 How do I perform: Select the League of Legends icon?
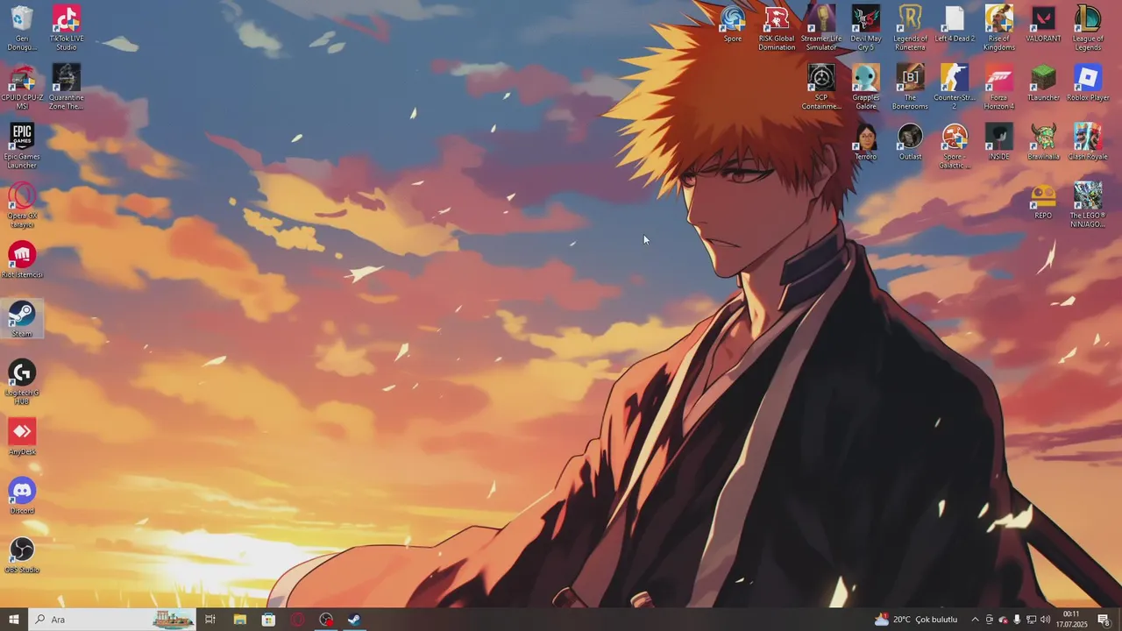(x=1088, y=28)
